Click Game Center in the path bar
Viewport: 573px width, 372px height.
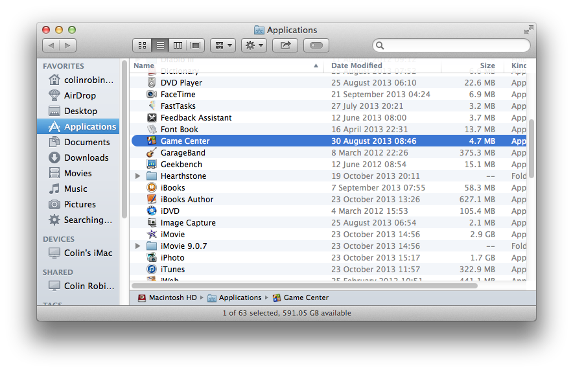(300, 298)
